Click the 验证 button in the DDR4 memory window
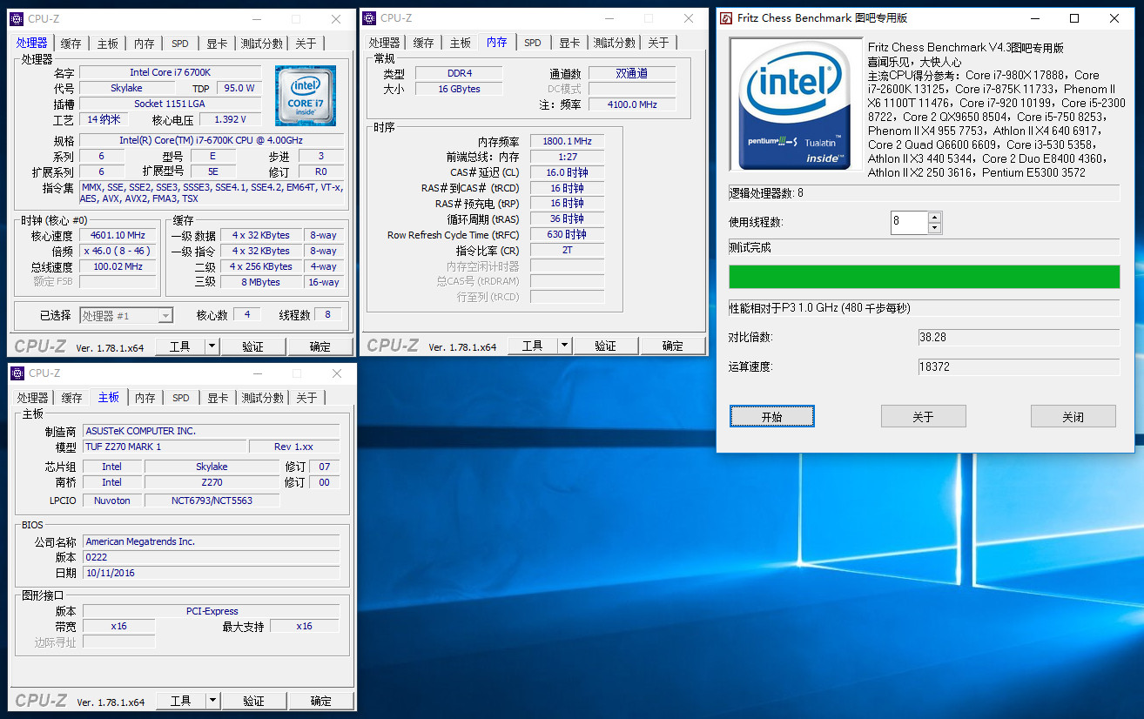1144x719 pixels. [x=605, y=346]
